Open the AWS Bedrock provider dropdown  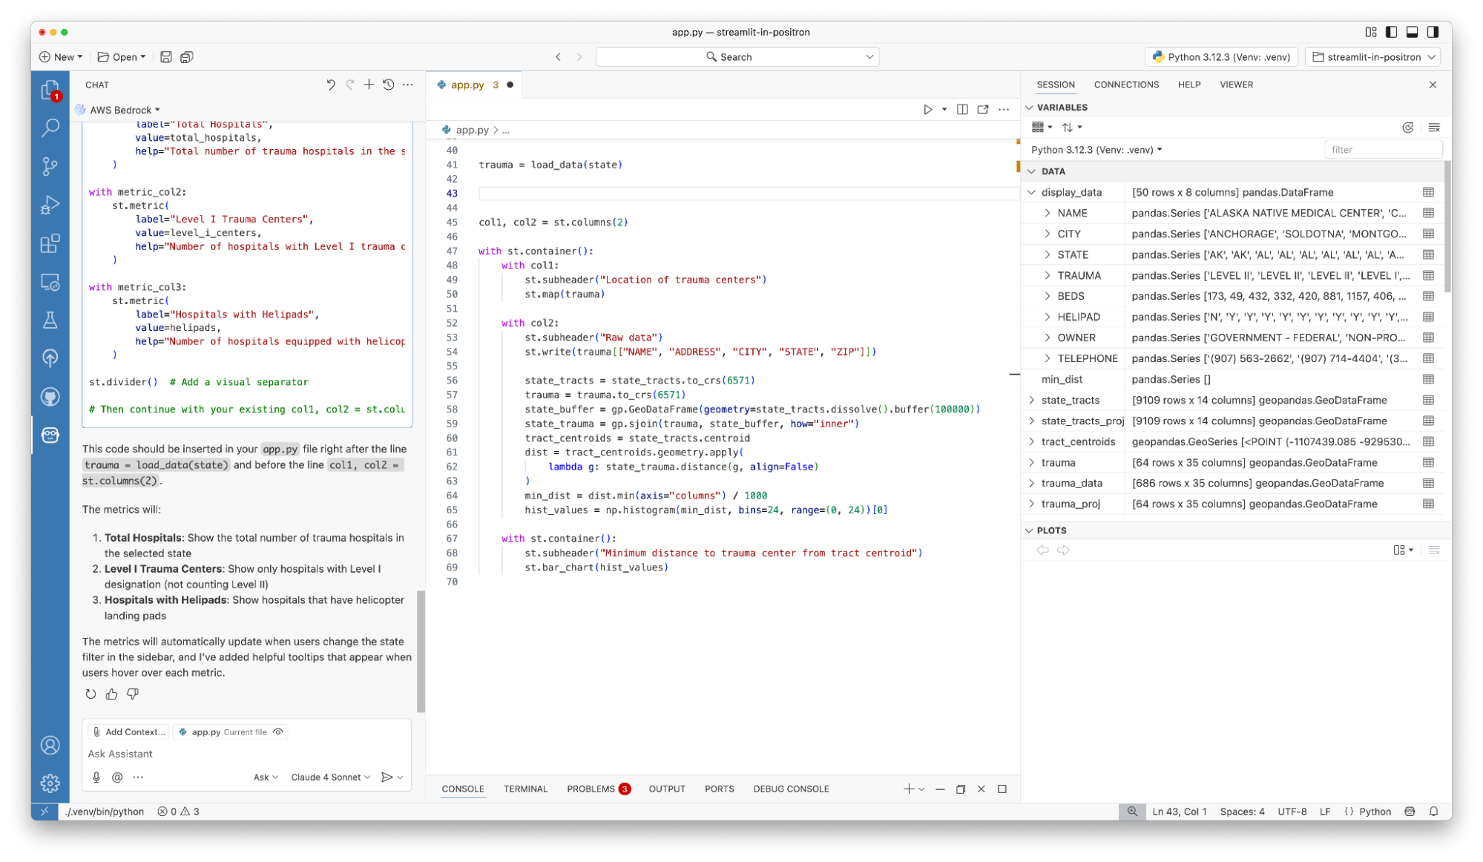coord(124,110)
